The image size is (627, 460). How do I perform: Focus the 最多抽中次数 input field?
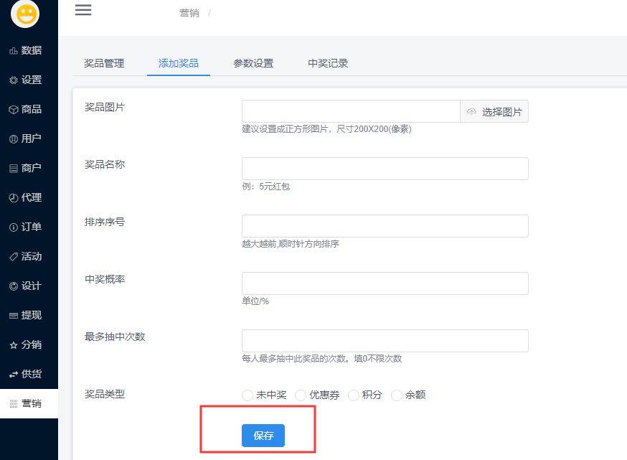(385, 341)
